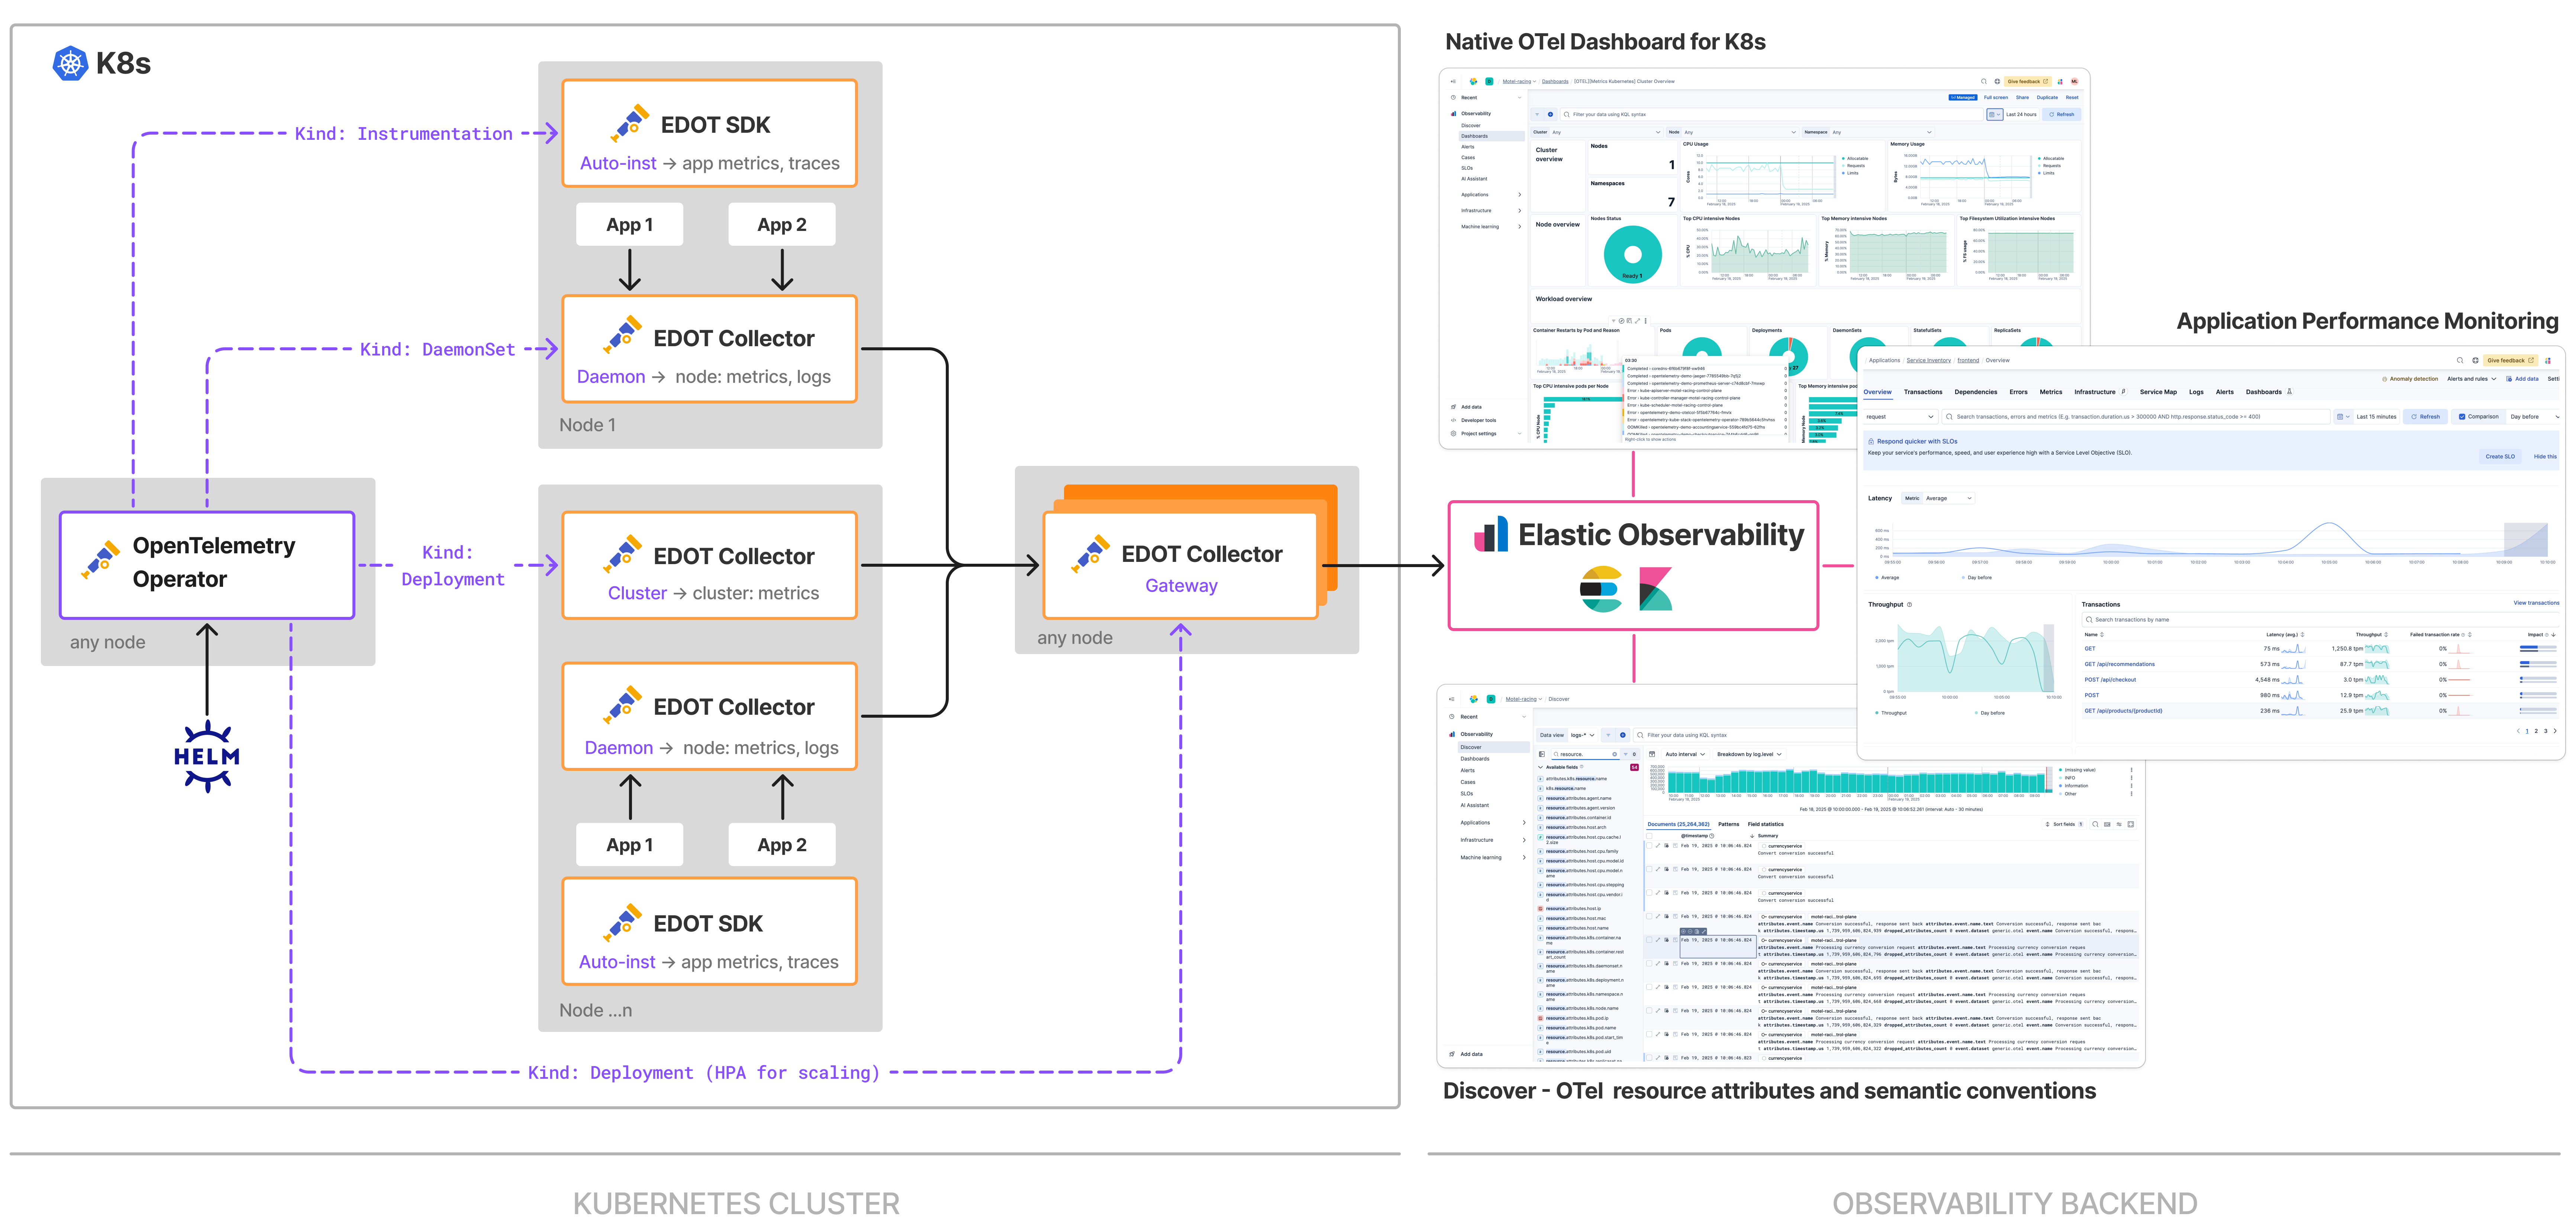Image resolution: width=2576 pixels, height=1229 pixels.
Task: Check the select-all documents checkbox in Discover
Action: tap(1649, 836)
